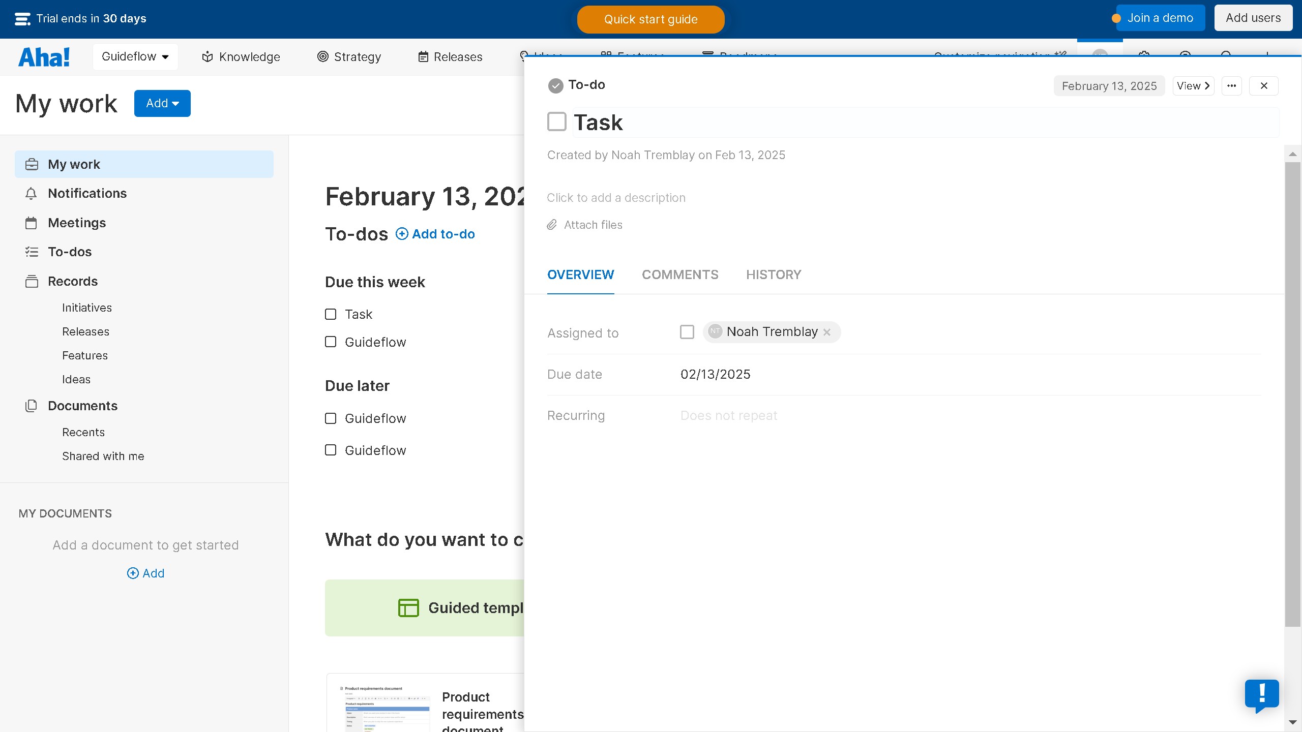Expand the View chevron button

click(1193, 86)
